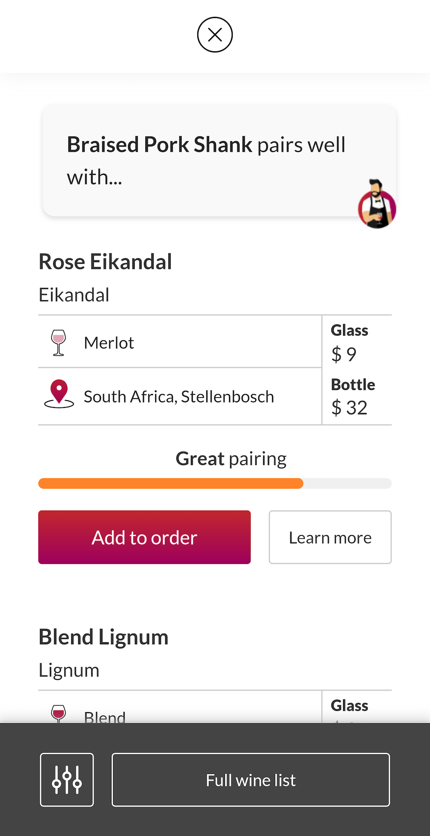This screenshot has height=836, width=430.
Task: Click South Africa, Stellenbosch region text
Action: [x=179, y=397]
